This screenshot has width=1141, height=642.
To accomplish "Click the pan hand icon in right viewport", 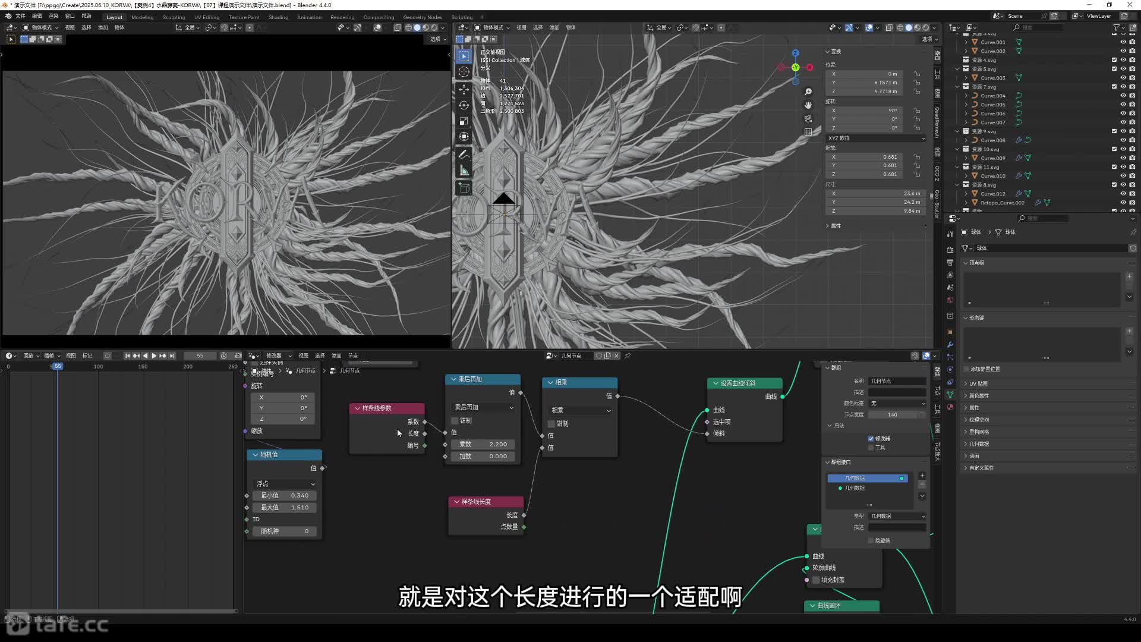I will 808,105.
